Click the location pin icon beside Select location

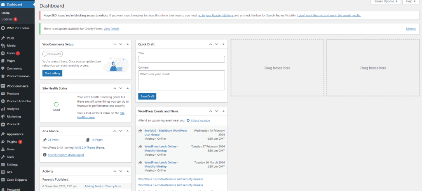188,121
